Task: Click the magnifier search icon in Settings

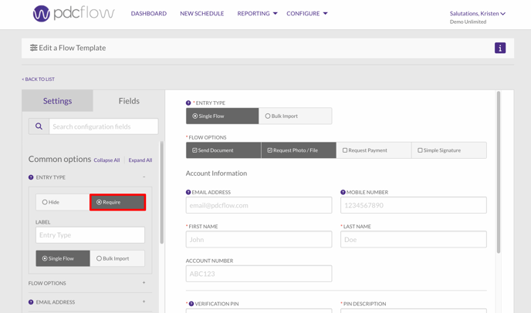Action: click(x=39, y=126)
